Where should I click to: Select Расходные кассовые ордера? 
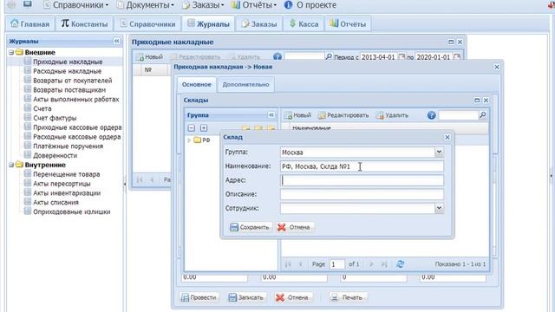click(x=77, y=137)
